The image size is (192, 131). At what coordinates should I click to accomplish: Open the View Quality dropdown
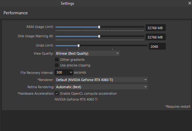87,53
